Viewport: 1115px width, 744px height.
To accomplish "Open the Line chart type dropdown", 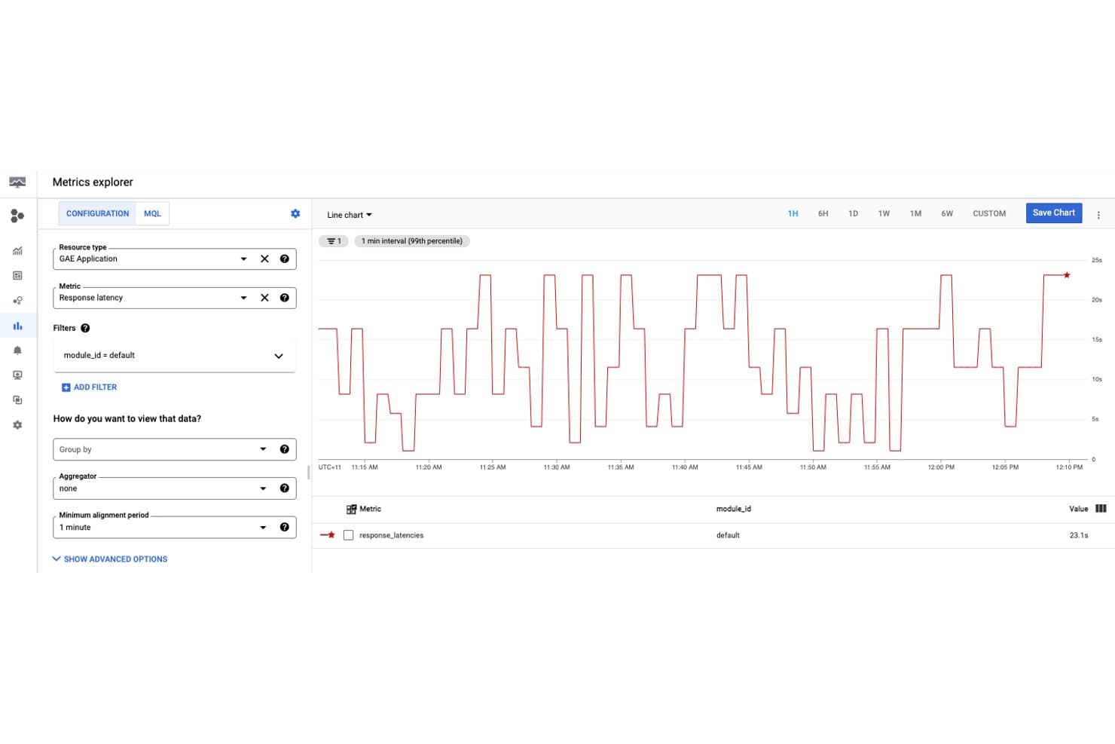I will (350, 215).
